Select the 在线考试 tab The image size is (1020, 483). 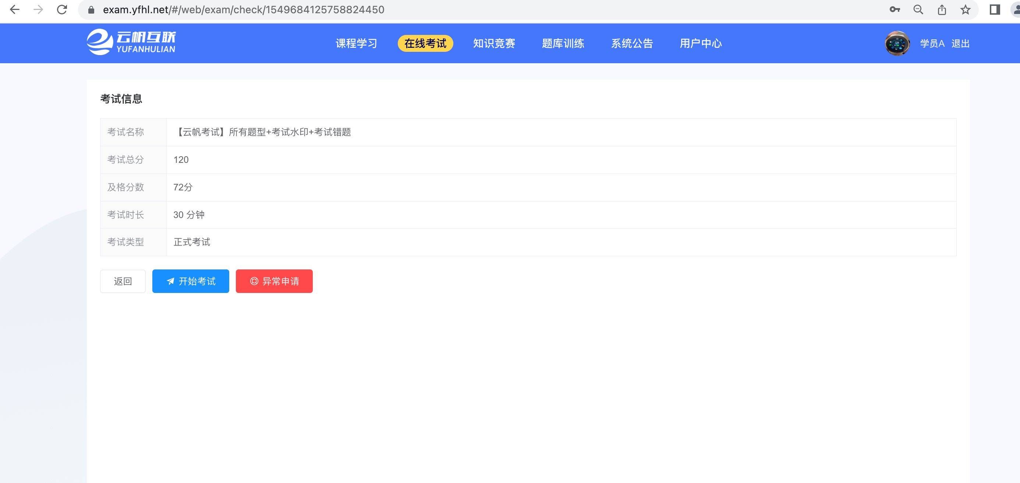tap(425, 43)
